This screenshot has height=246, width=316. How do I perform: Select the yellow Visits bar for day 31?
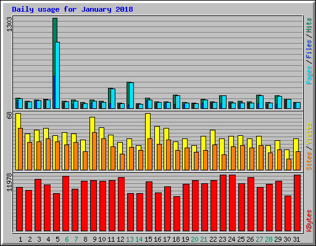(295, 154)
